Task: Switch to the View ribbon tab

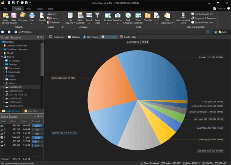Action: [28, 9]
